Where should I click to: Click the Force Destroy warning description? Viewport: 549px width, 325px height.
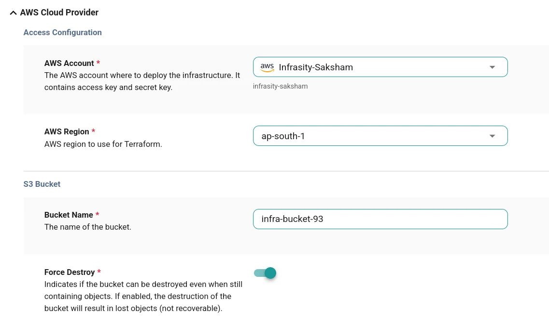[143, 296]
